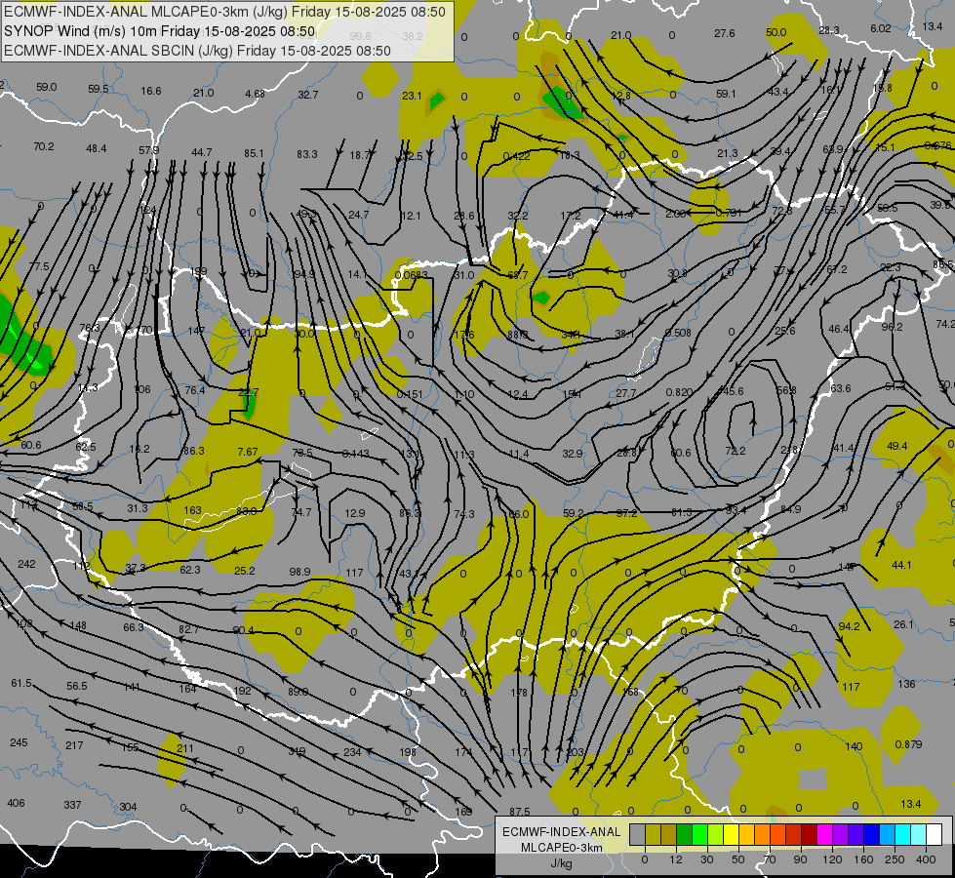Select the map value 6.02
This screenshot has height=878, width=955.
(881, 28)
